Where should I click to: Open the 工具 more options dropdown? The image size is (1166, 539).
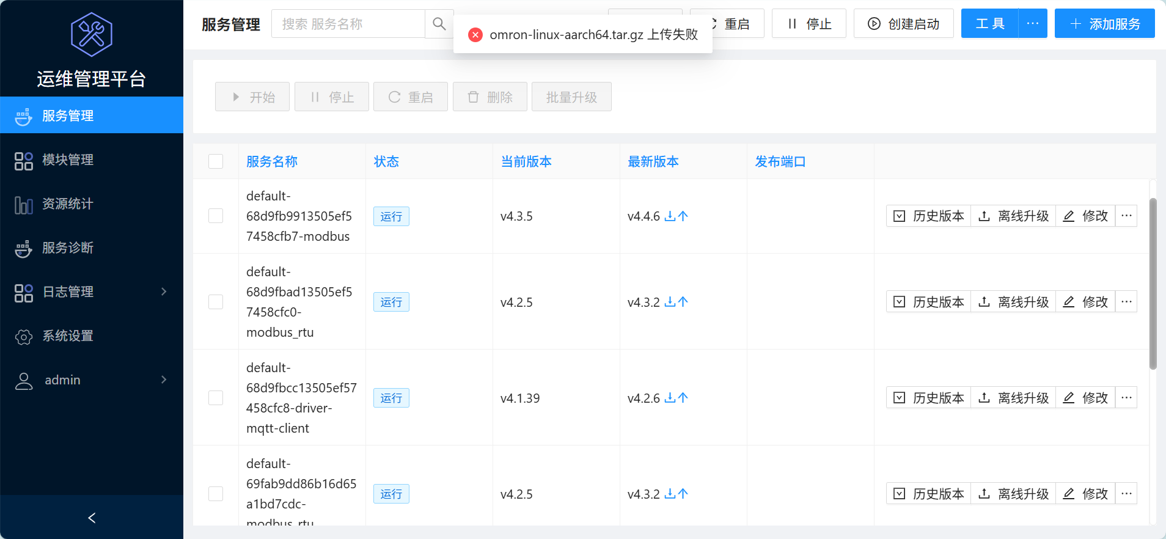[1033, 24]
